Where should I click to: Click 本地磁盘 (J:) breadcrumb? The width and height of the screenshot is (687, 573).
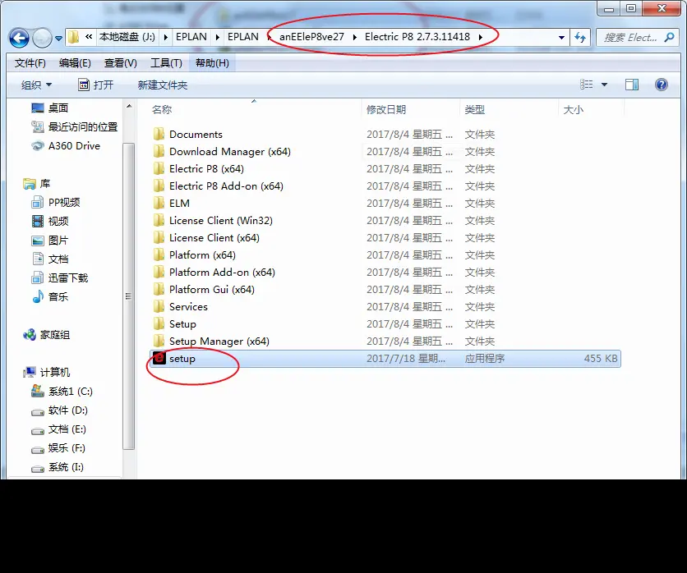click(x=127, y=37)
